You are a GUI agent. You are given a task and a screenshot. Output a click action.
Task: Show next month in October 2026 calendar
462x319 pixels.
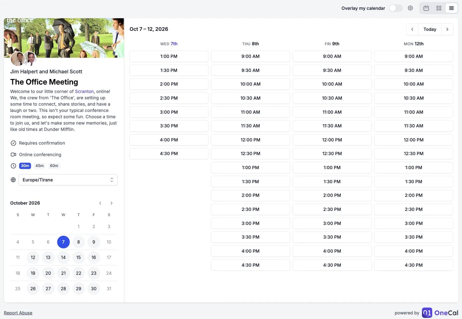click(112, 203)
